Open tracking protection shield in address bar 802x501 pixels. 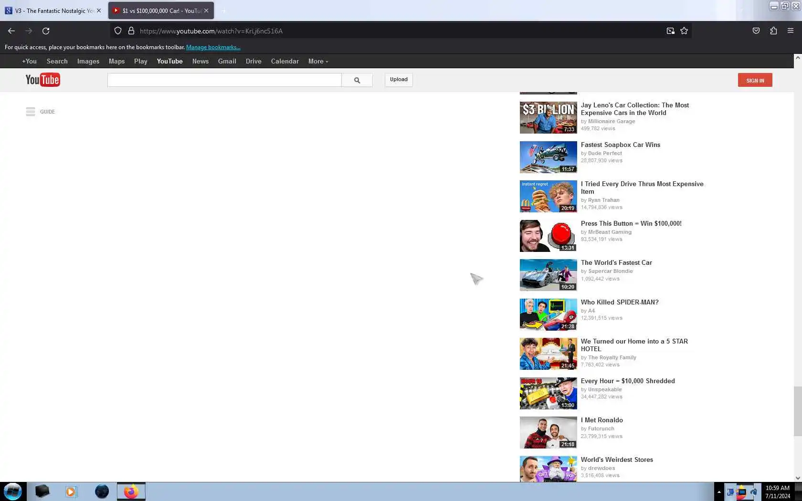click(118, 31)
